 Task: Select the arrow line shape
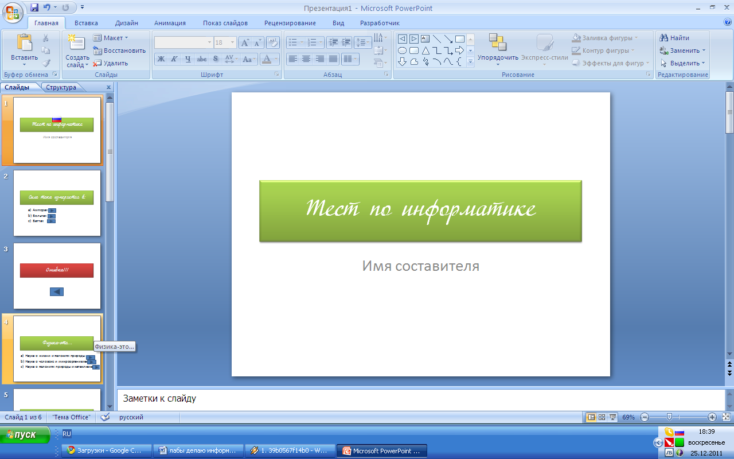pos(448,39)
